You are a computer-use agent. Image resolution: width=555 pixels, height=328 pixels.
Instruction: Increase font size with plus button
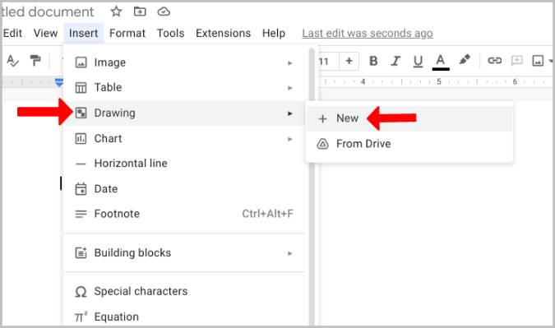tap(349, 61)
